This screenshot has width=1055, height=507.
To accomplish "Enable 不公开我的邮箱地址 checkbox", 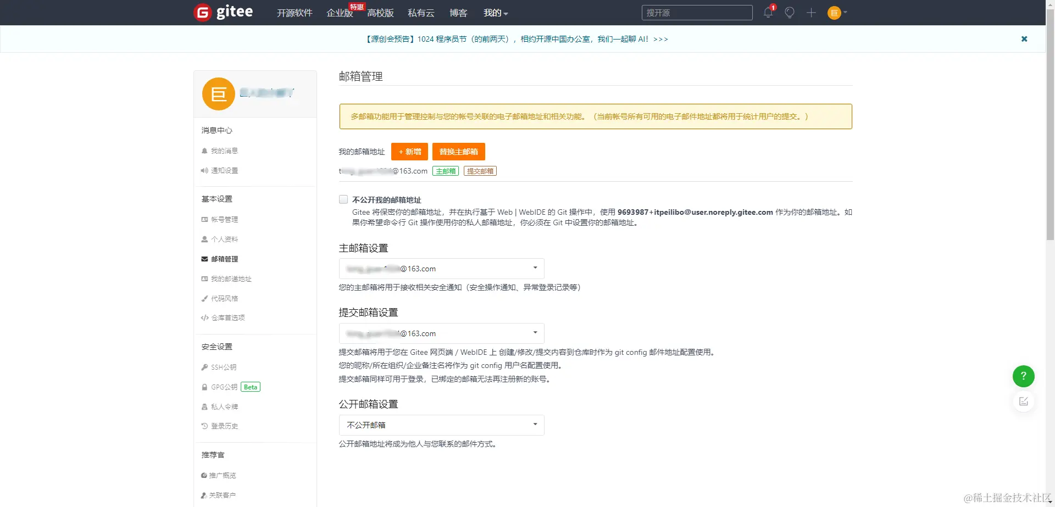I will [x=343, y=199].
